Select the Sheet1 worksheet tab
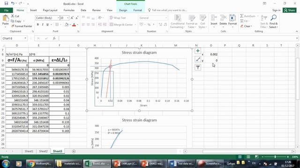This screenshot has height=168, width=300. (x=29, y=151)
